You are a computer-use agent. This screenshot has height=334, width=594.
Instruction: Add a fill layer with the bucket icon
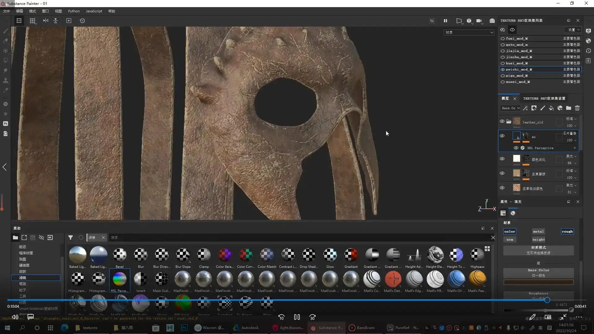coord(551,108)
